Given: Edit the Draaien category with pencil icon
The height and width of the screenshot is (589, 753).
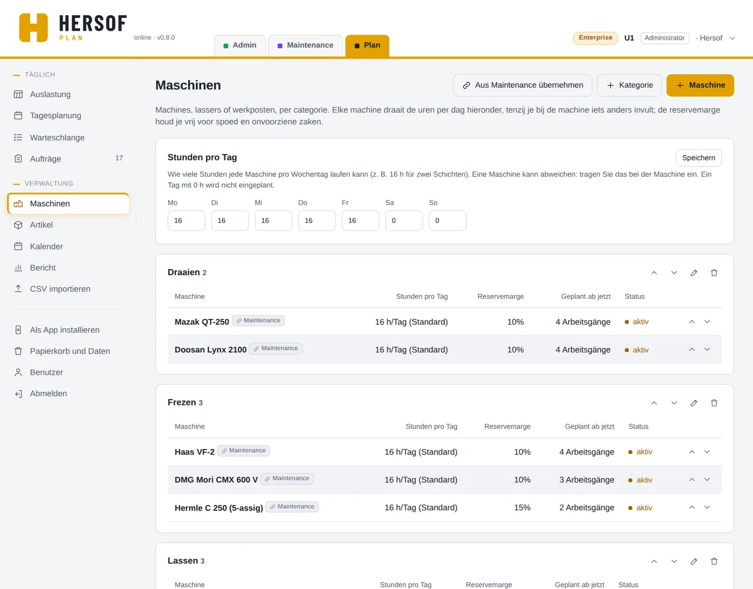Looking at the screenshot, I should coord(694,273).
